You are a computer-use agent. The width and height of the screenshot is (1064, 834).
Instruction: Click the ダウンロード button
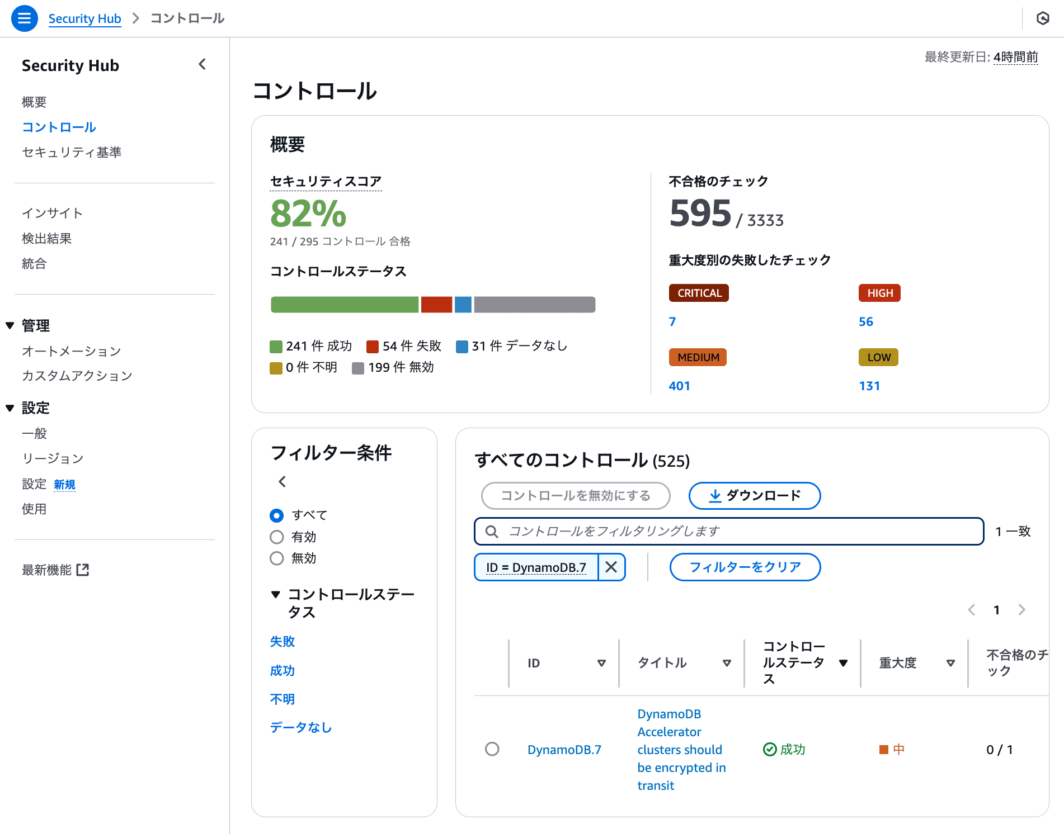755,496
